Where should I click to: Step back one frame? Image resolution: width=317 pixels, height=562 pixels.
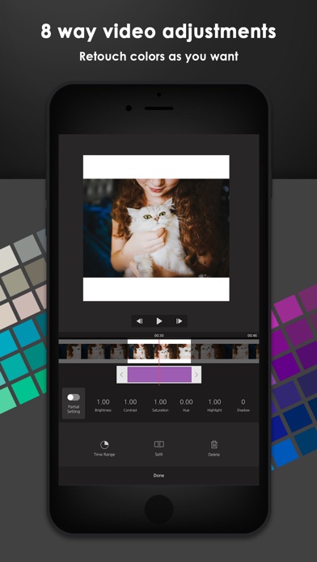(140, 321)
